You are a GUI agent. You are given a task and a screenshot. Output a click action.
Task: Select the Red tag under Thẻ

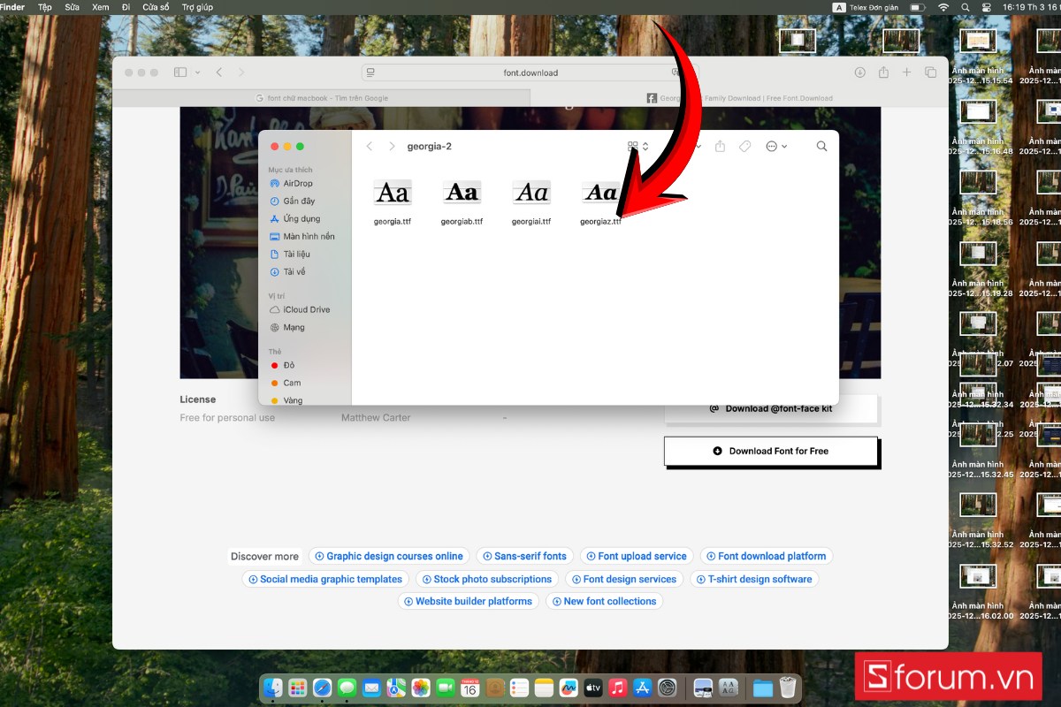click(287, 364)
